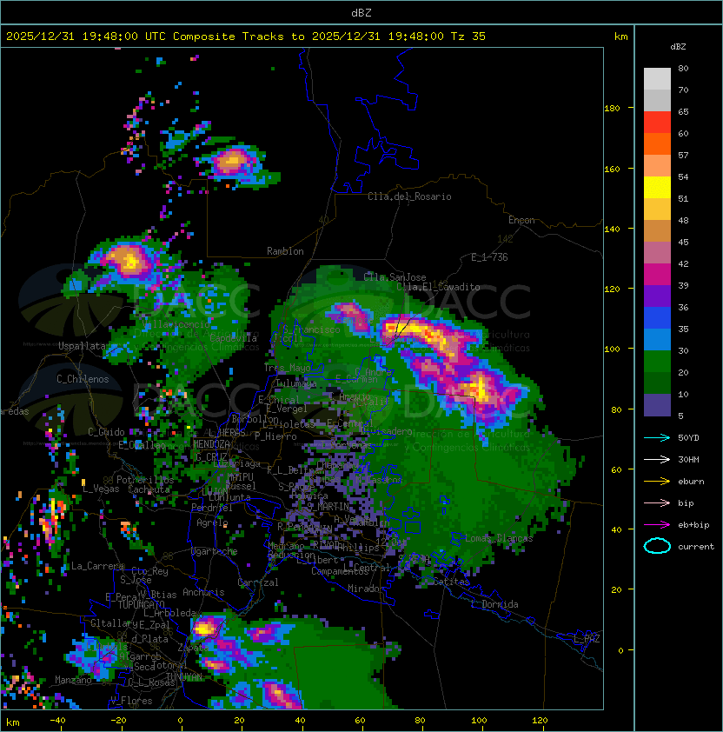Image resolution: width=723 pixels, height=732 pixels.
Task: Click the 'TUPUNGATO' label on map
Action: (141, 605)
